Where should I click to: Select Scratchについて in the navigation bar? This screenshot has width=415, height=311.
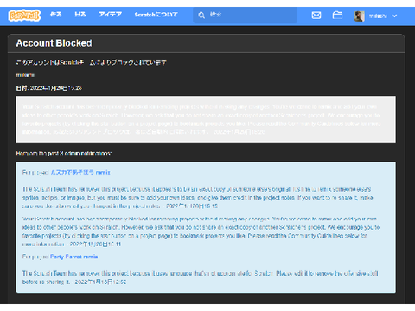coord(156,15)
